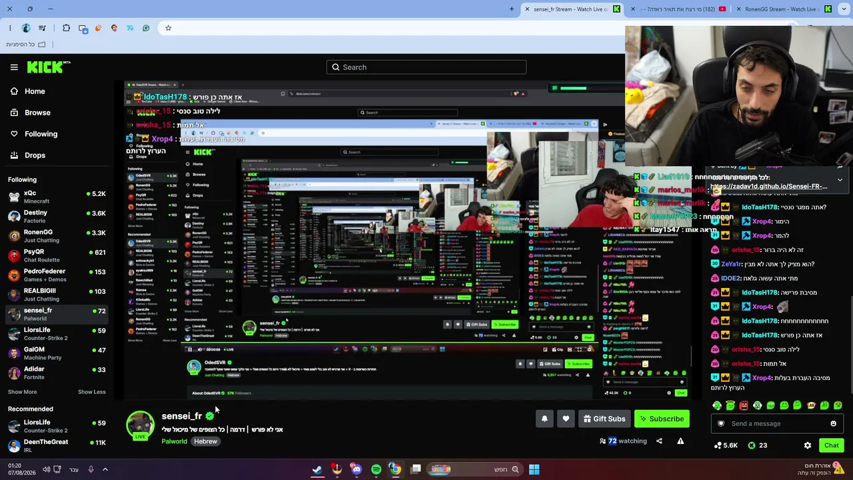The image size is (853, 480).
Task: Open the Following page in sidebar
Action: [x=41, y=134]
